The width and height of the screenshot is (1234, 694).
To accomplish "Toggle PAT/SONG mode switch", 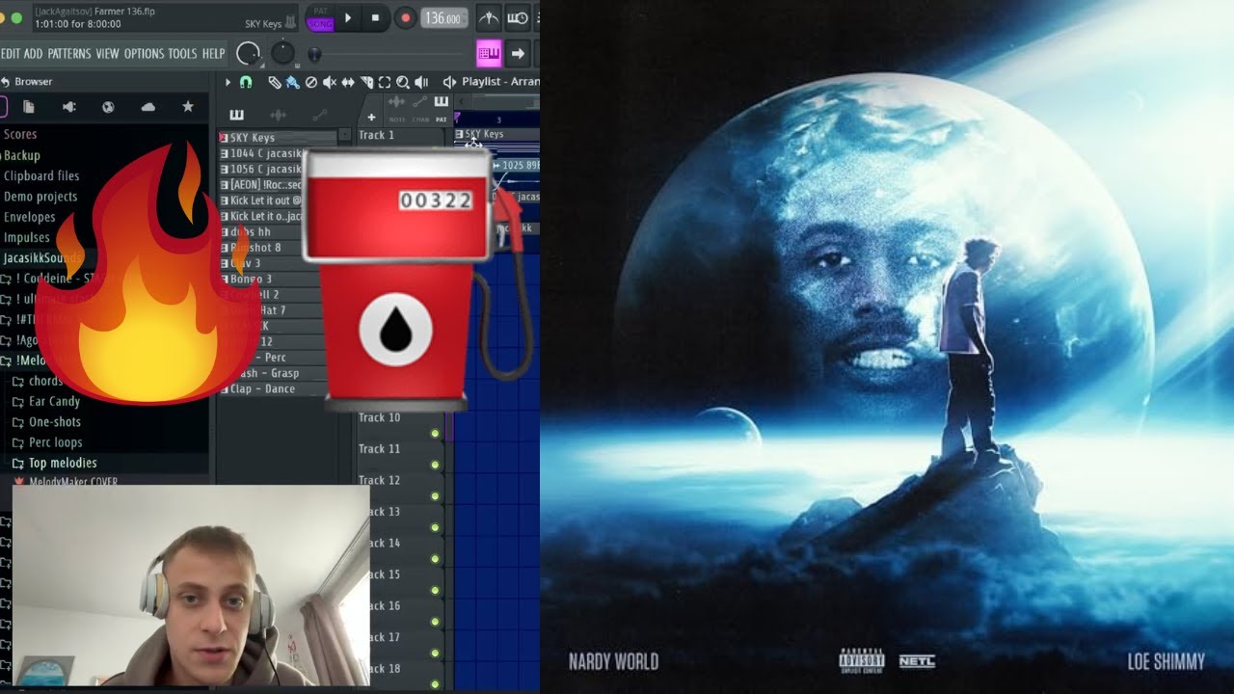I will coord(319,17).
